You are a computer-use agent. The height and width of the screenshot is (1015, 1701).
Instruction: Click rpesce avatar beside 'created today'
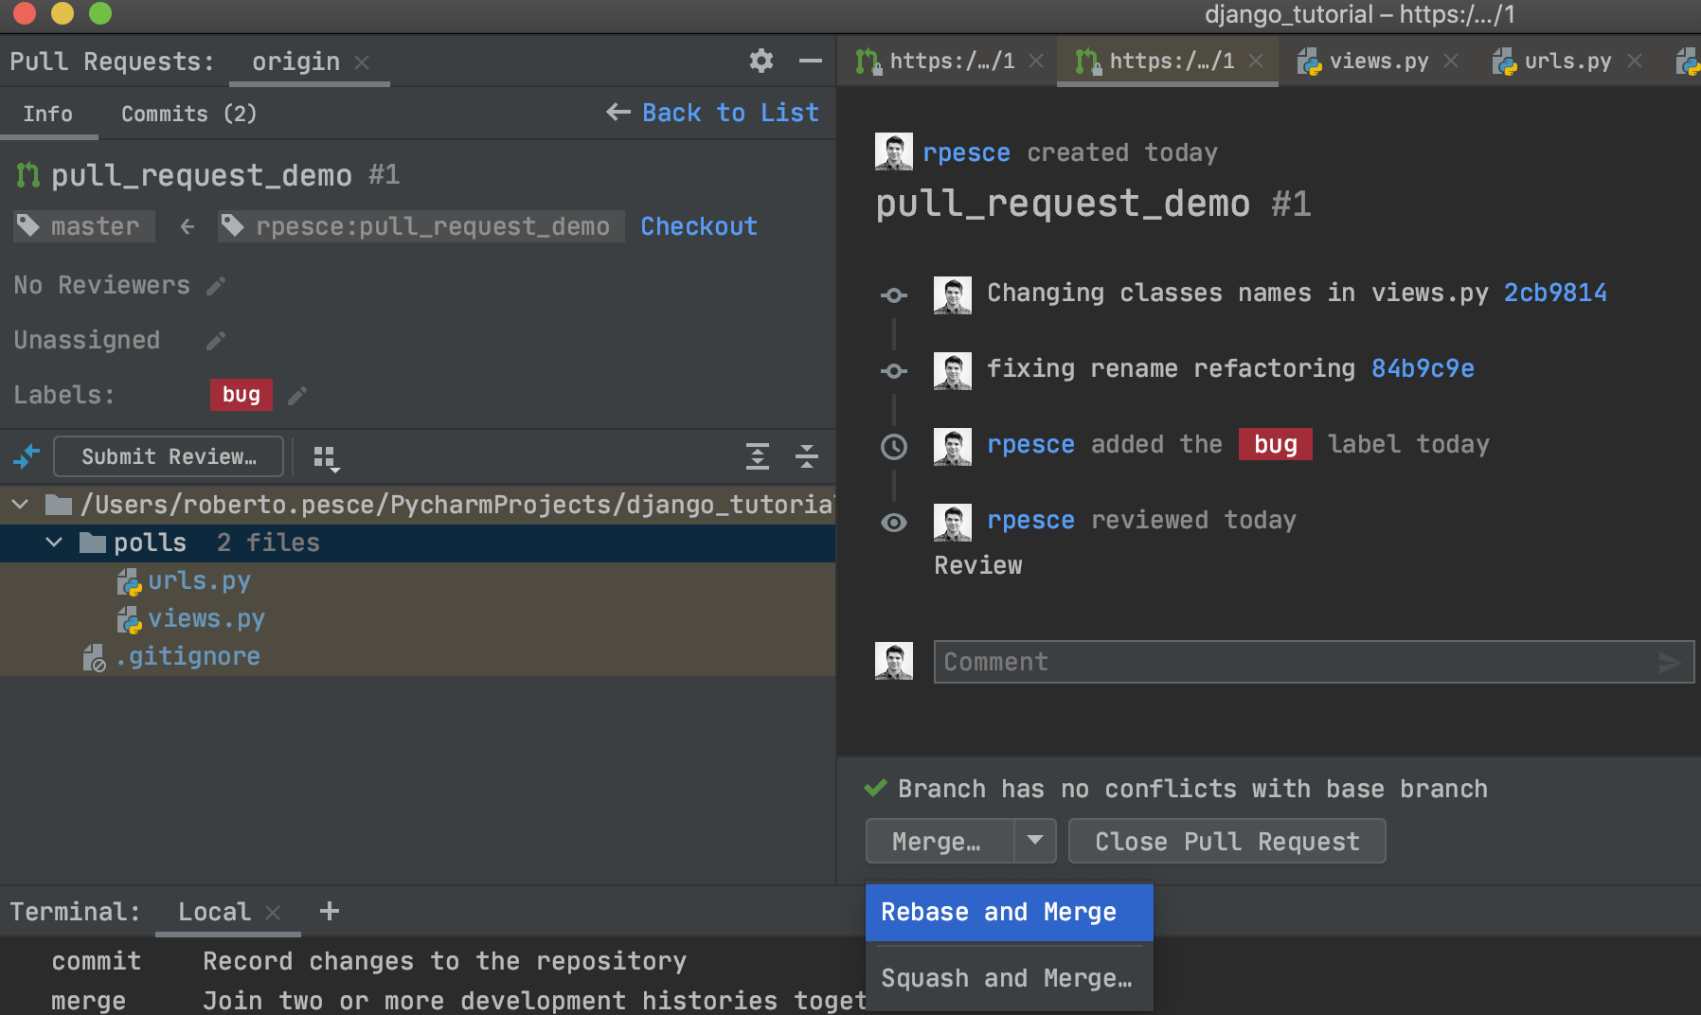[894, 151]
